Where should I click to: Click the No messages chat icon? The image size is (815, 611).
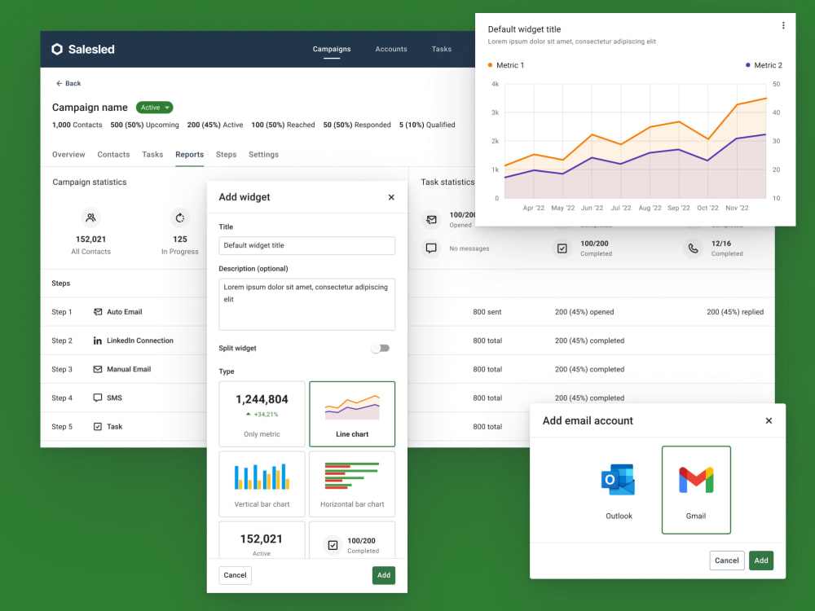pyautogui.click(x=431, y=248)
